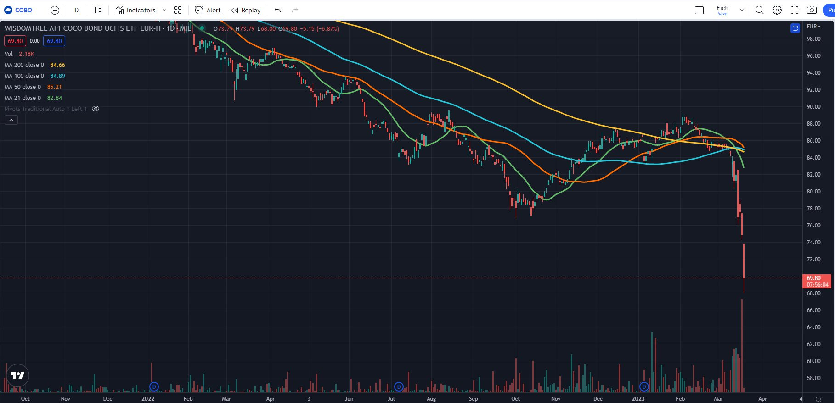Open the layout setup square icon
Screen dimensions: 835x403
coord(700,10)
